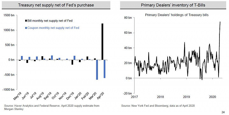Click the Treasury net supply chart title

[56, 5]
